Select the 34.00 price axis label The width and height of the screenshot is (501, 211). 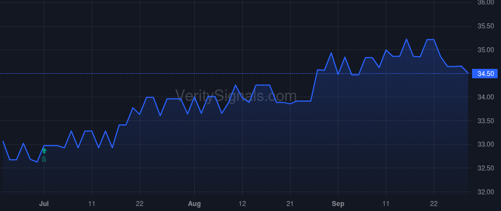point(485,97)
